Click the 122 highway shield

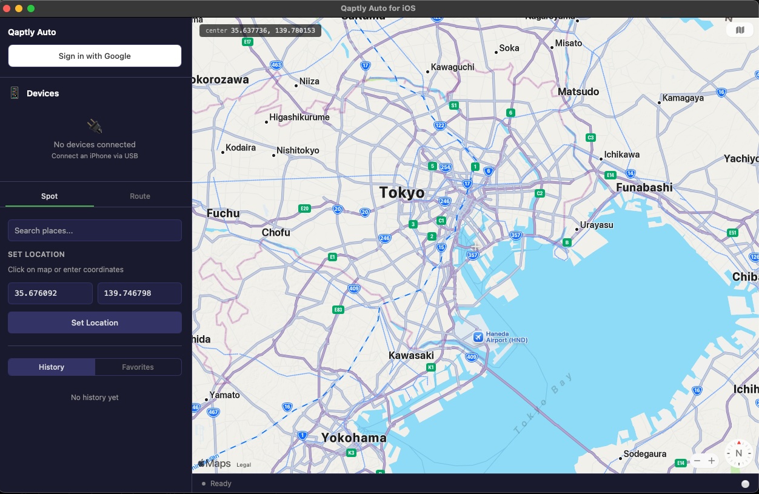pyautogui.click(x=440, y=125)
